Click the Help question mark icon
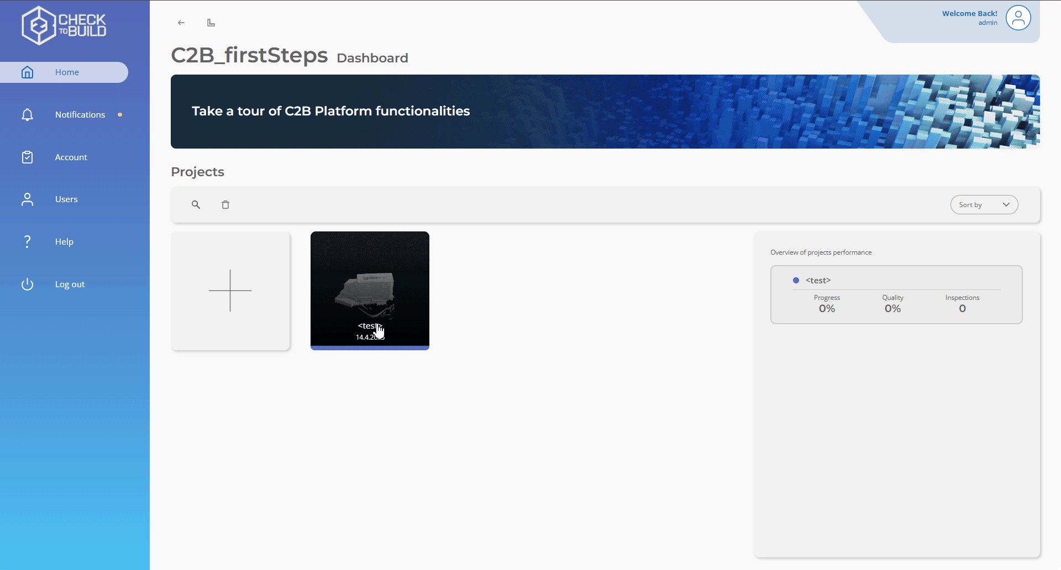This screenshot has height=570, width=1061. (27, 242)
